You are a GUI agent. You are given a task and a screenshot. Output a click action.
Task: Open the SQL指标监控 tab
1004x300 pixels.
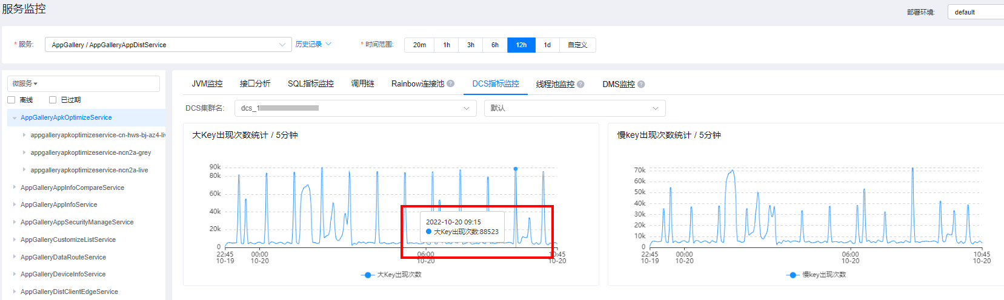310,84
